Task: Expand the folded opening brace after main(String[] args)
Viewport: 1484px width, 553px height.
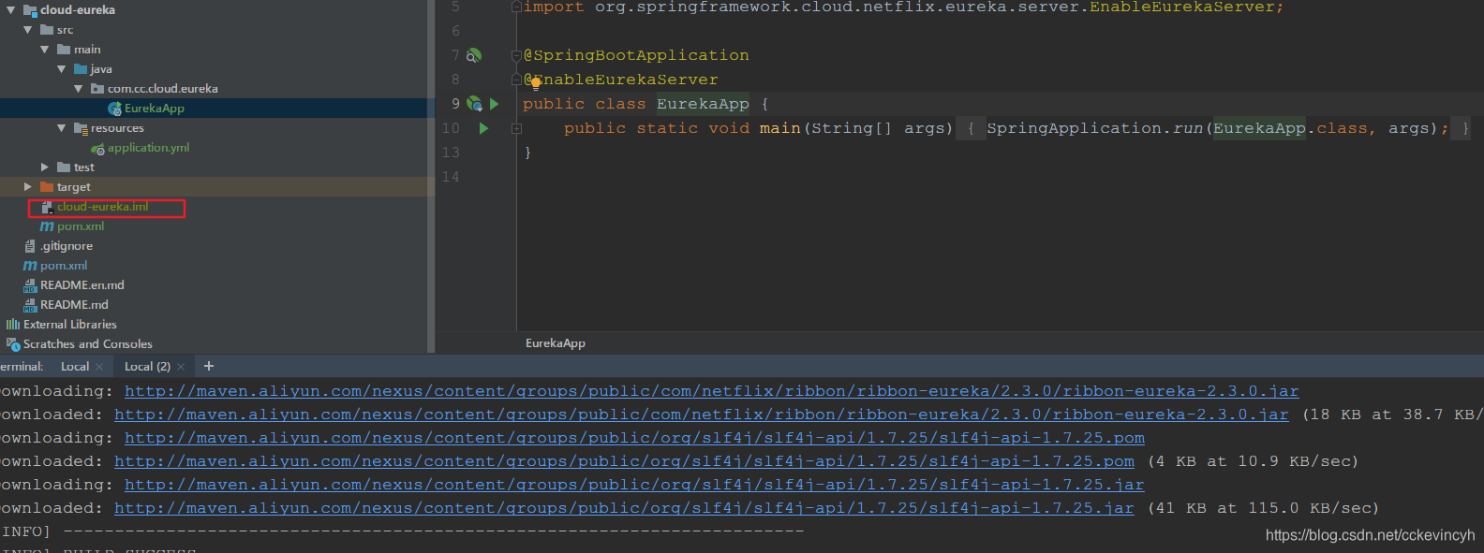Action: click(x=971, y=128)
